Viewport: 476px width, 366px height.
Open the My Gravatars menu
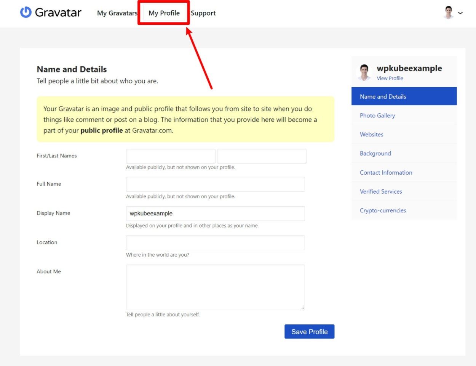[117, 13]
